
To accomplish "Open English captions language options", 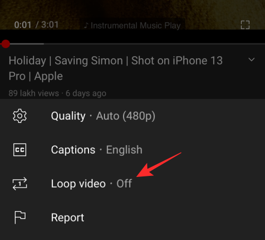I will 124,150.
